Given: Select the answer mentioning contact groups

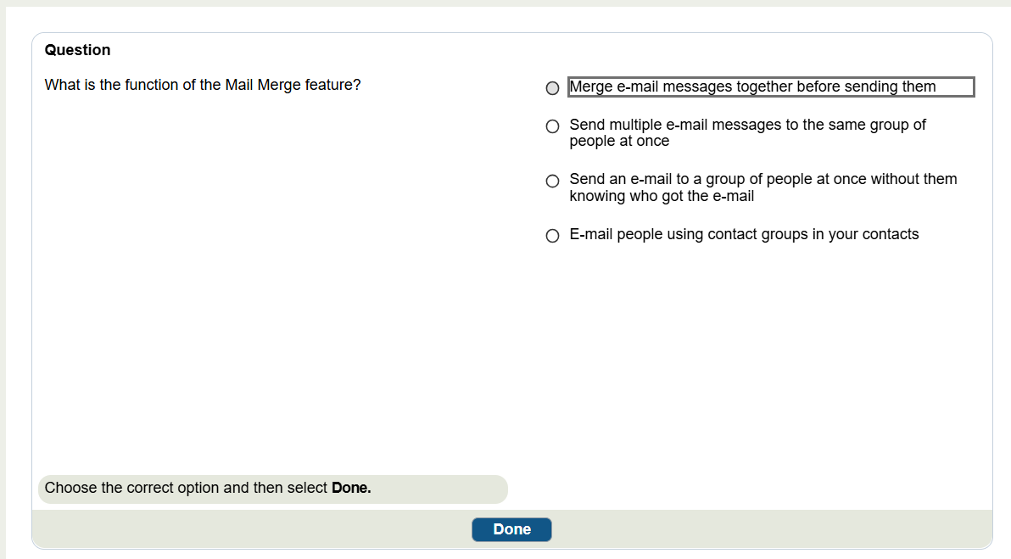Looking at the screenshot, I should [x=744, y=234].
